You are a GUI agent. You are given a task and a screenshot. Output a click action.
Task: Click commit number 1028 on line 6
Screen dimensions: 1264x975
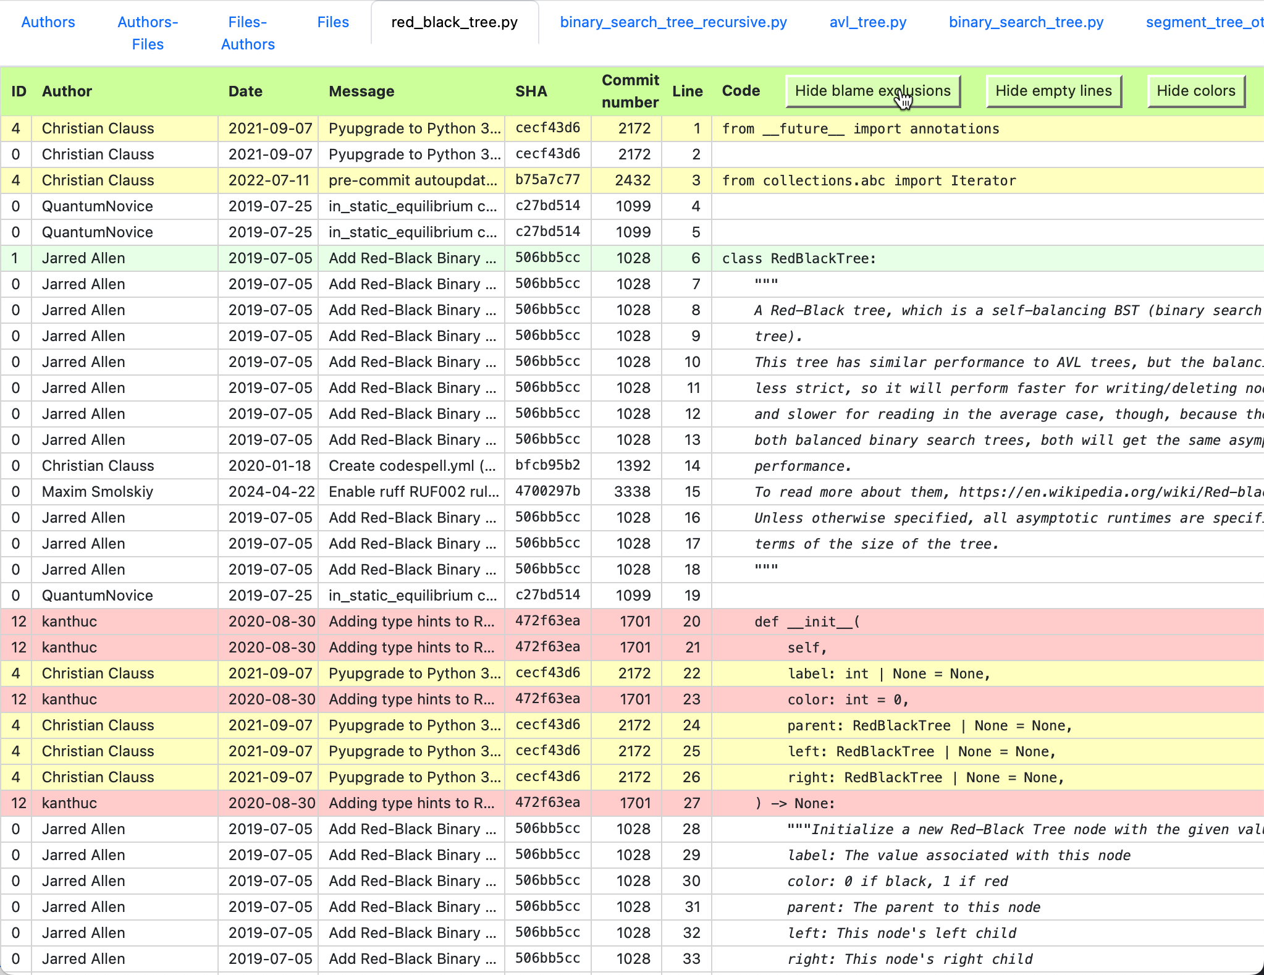tap(633, 258)
